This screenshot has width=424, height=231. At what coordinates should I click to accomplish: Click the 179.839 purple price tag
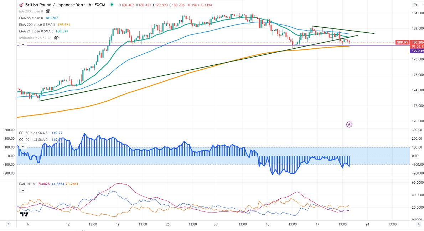pos(418,51)
